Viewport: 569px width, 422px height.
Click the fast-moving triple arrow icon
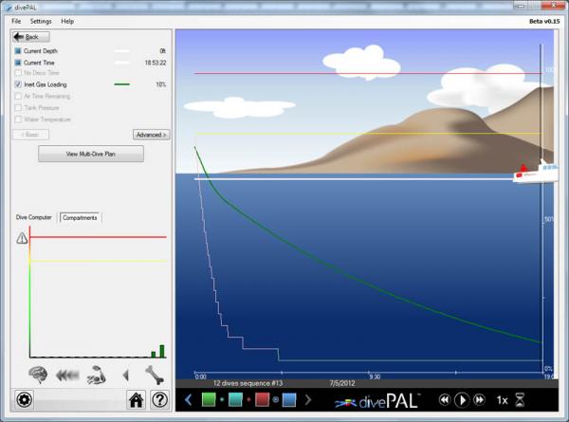point(67,374)
